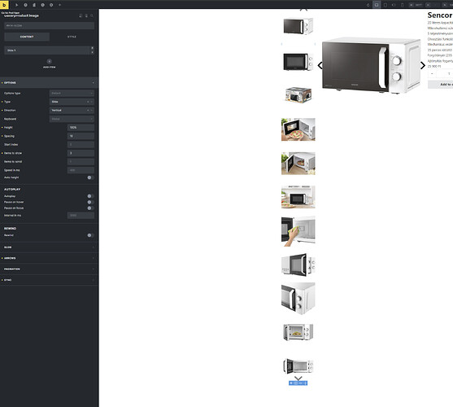Click the yellow Bricks logo icon
The image size is (453, 407).
pyautogui.click(x=4, y=5)
